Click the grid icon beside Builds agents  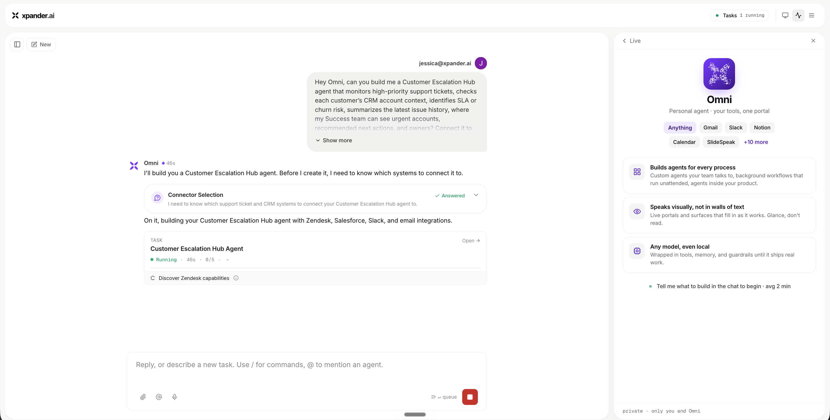tap(637, 172)
